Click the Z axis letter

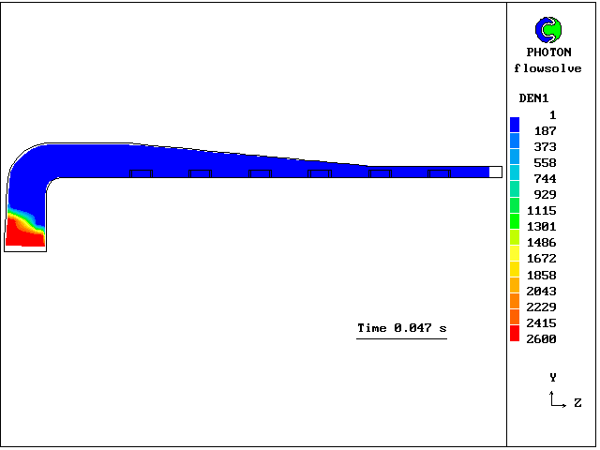coord(577,403)
